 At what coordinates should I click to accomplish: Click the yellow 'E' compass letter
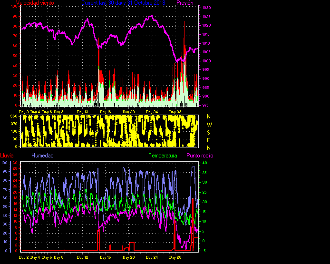click(209, 140)
